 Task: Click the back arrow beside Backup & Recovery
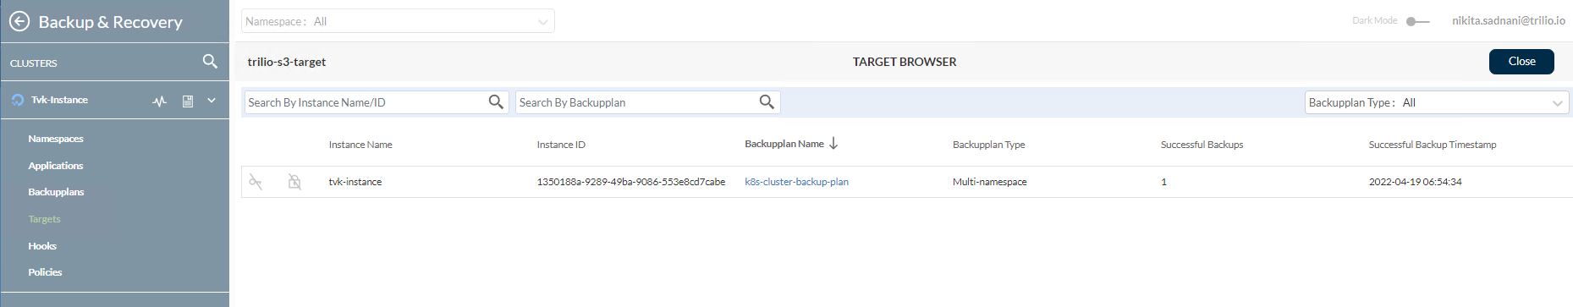coord(19,21)
